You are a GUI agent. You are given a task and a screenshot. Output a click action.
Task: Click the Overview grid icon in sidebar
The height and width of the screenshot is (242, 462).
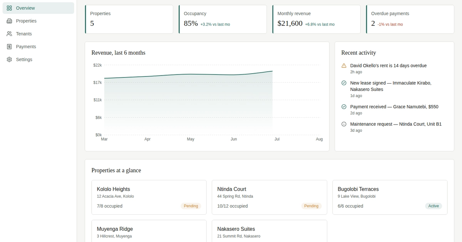coord(9,8)
